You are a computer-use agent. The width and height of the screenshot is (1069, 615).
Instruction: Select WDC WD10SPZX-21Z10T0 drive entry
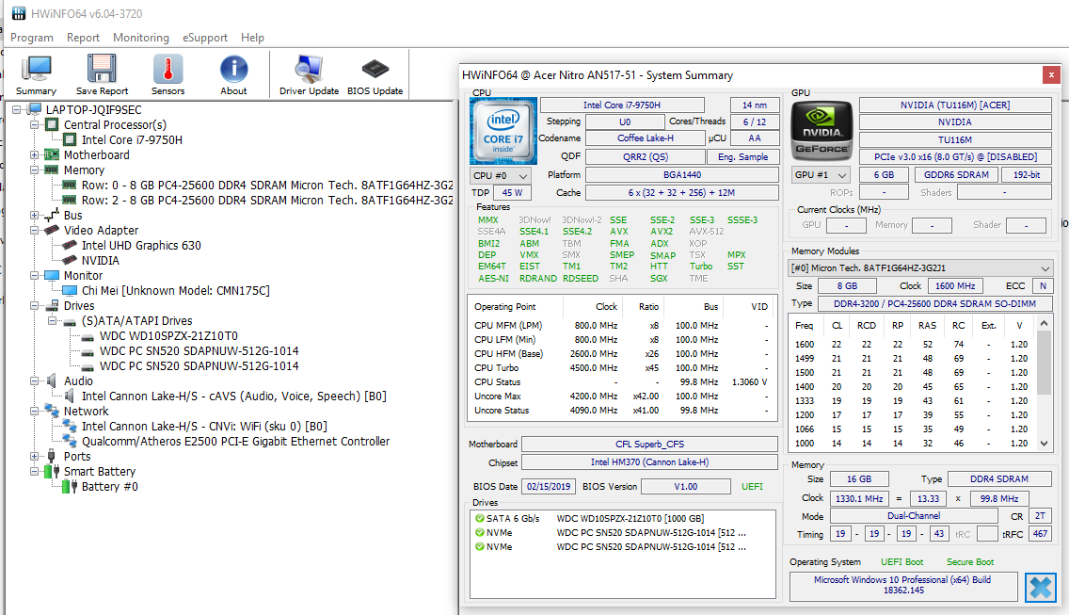(168, 336)
